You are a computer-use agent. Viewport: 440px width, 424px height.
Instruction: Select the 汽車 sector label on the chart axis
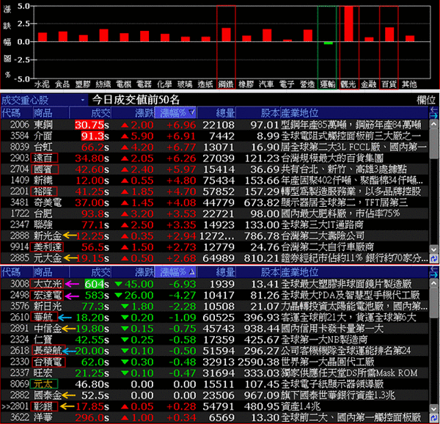tap(266, 84)
